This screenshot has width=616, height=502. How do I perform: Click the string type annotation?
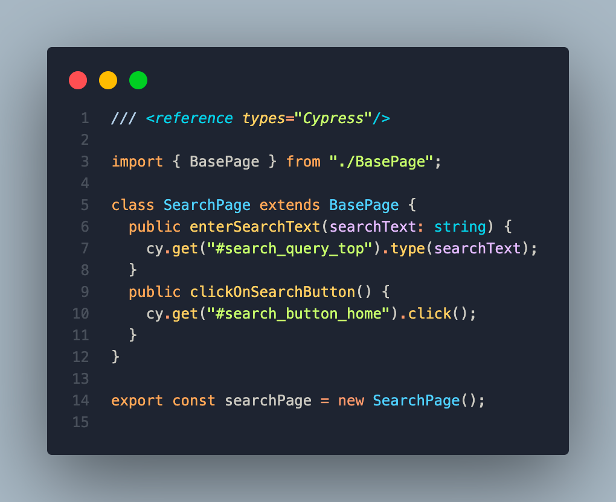coord(460,227)
